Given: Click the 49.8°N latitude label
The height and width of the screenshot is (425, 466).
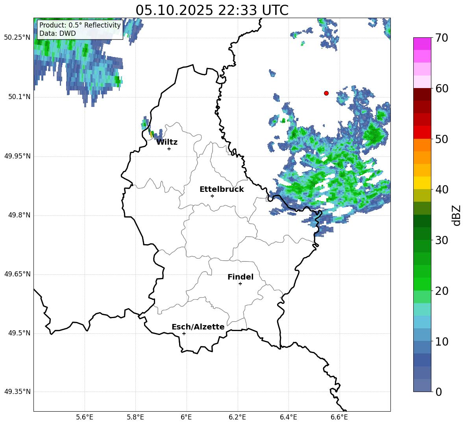Looking at the screenshot, I should point(19,215).
